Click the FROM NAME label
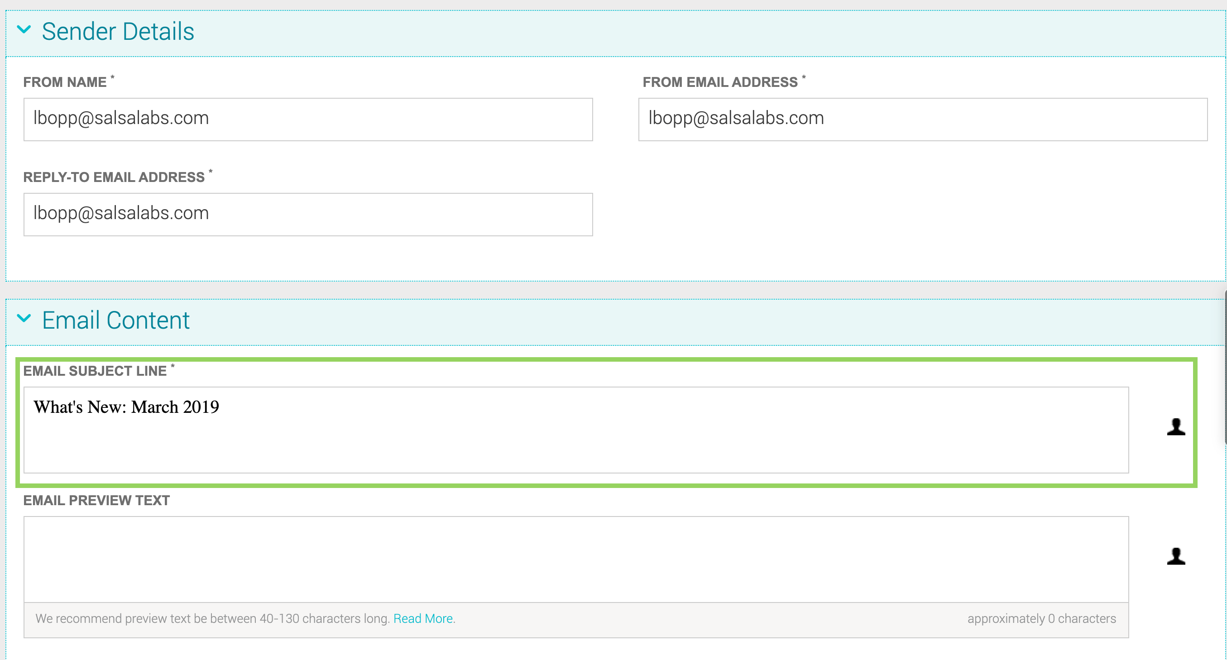The width and height of the screenshot is (1227, 660). 65,82
